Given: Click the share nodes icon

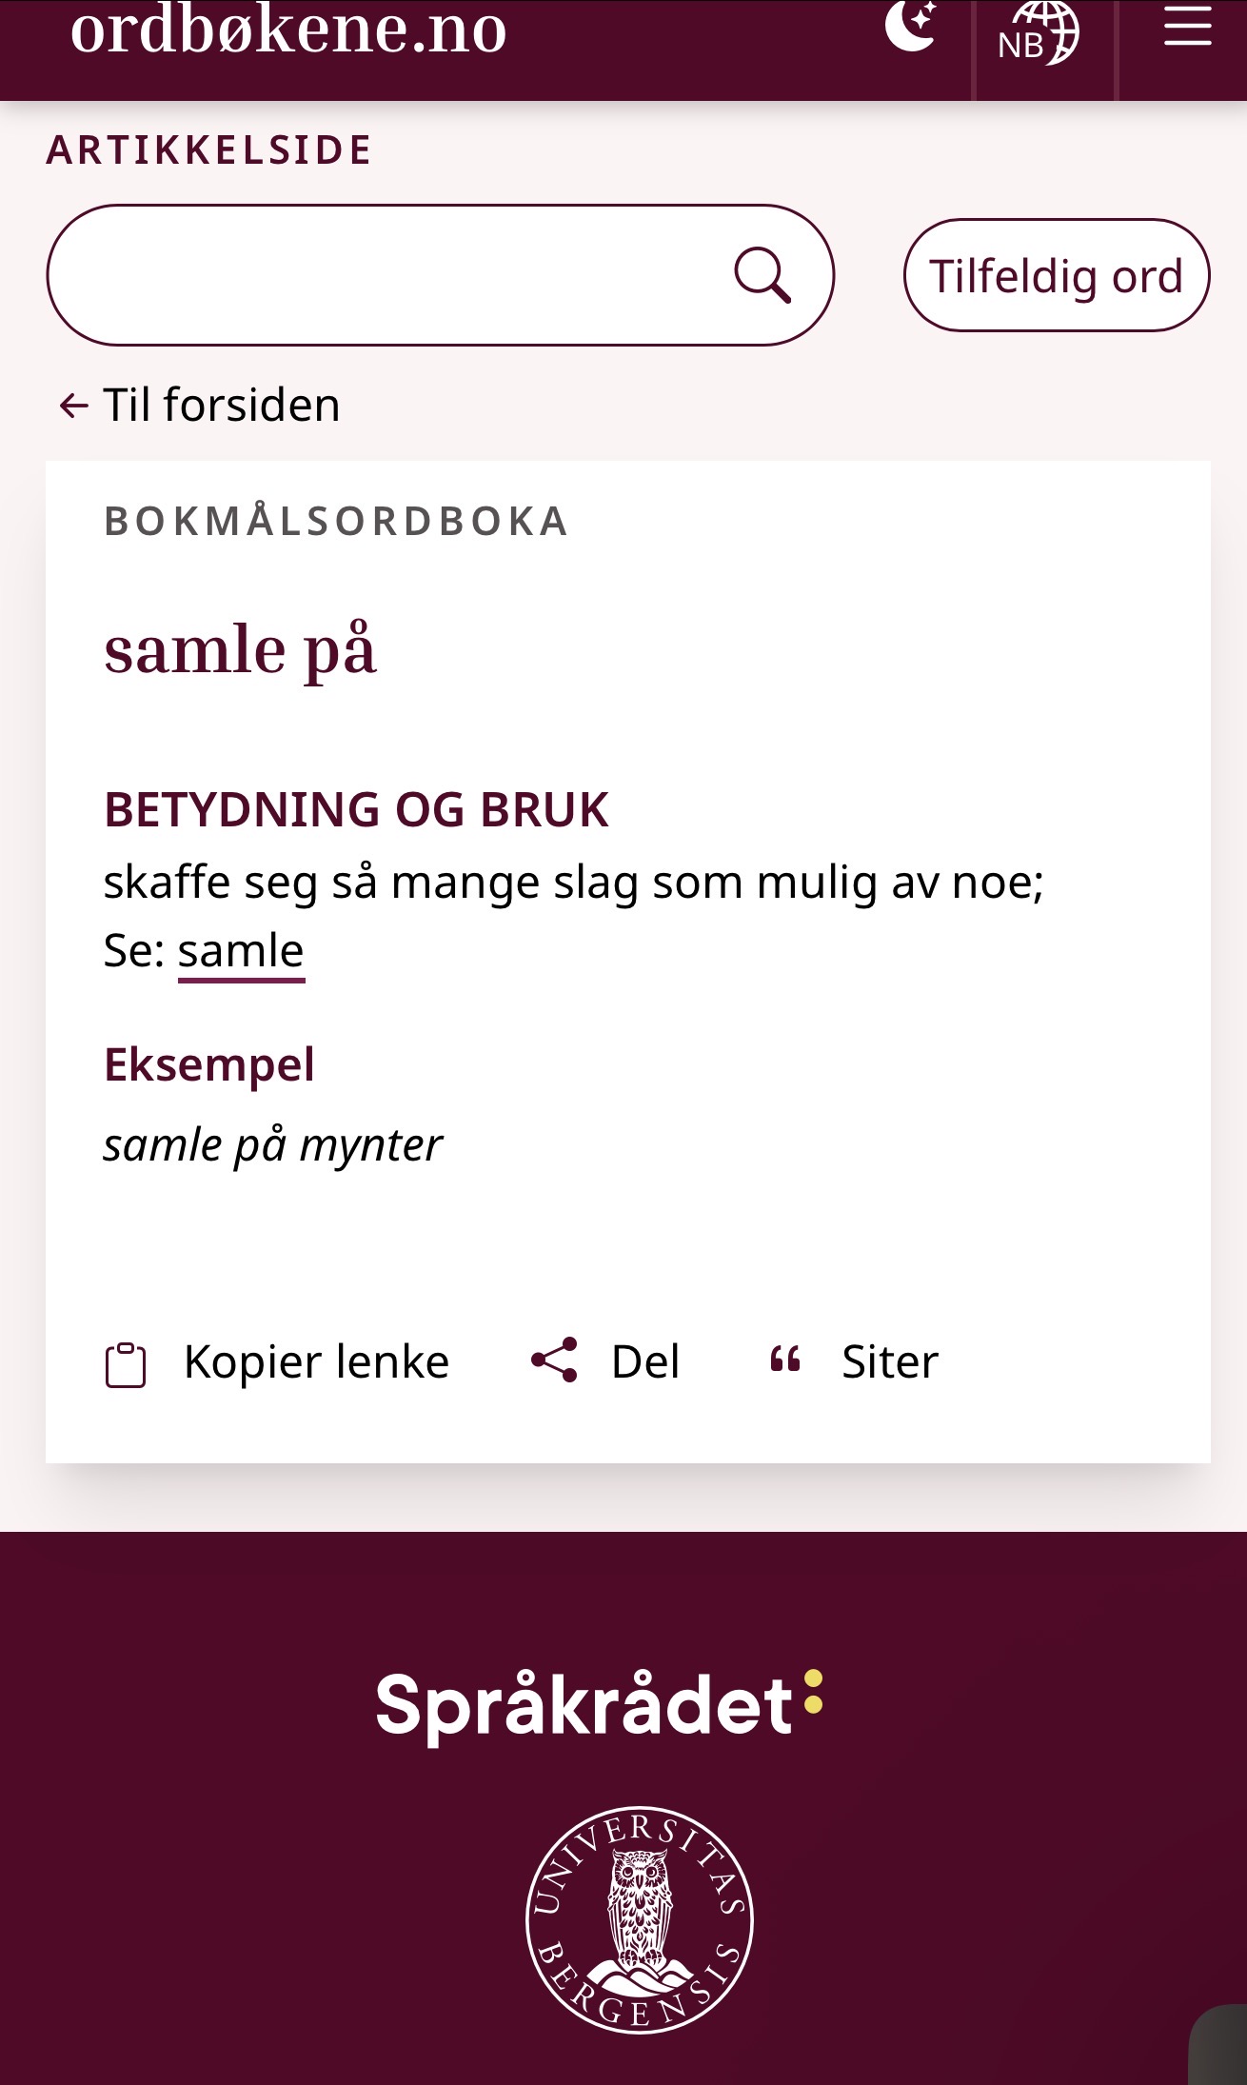Looking at the screenshot, I should 555,1360.
